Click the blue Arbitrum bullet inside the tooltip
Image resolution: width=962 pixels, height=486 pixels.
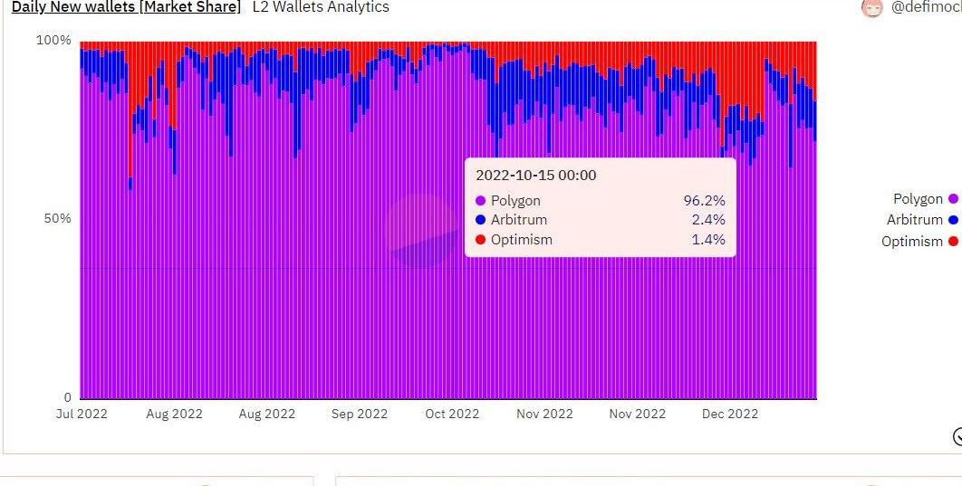(480, 219)
